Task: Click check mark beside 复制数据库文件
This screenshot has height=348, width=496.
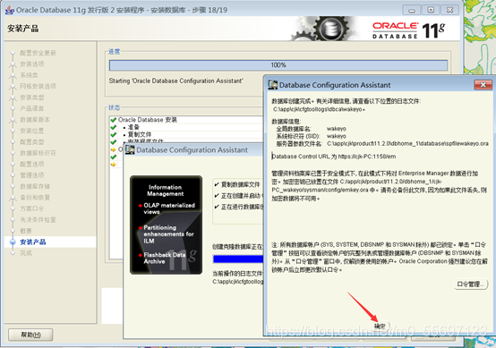Action: click(217, 184)
